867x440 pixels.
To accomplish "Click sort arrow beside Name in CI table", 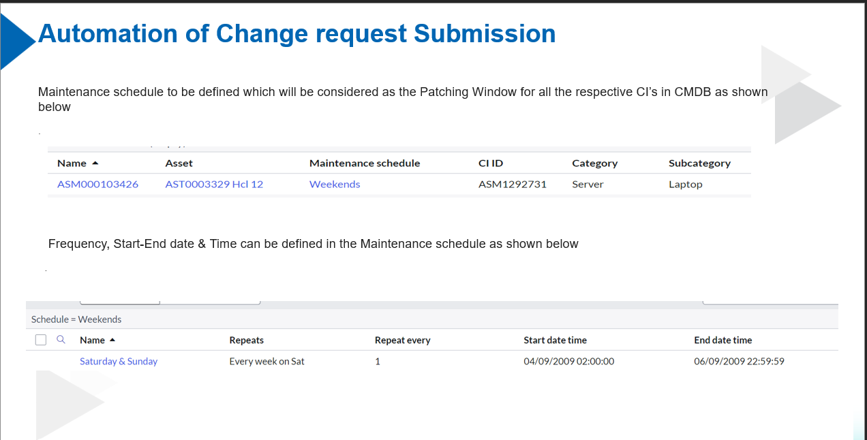I will click(95, 163).
